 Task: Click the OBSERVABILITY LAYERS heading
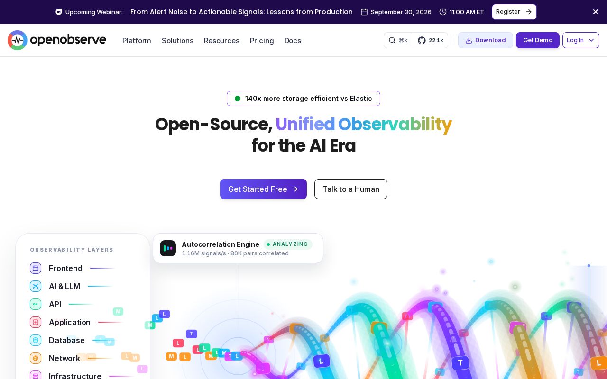tap(72, 250)
